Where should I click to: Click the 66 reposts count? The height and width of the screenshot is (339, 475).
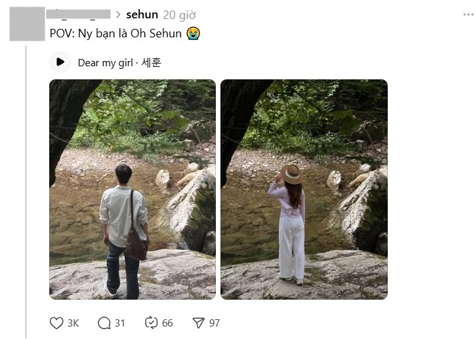tap(167, 323)
